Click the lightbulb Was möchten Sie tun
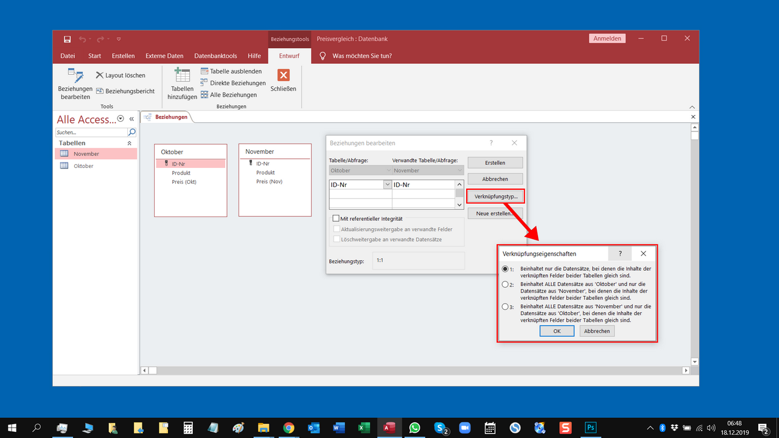Viewport: 779px width, 438px height. [x=323, y=56]
